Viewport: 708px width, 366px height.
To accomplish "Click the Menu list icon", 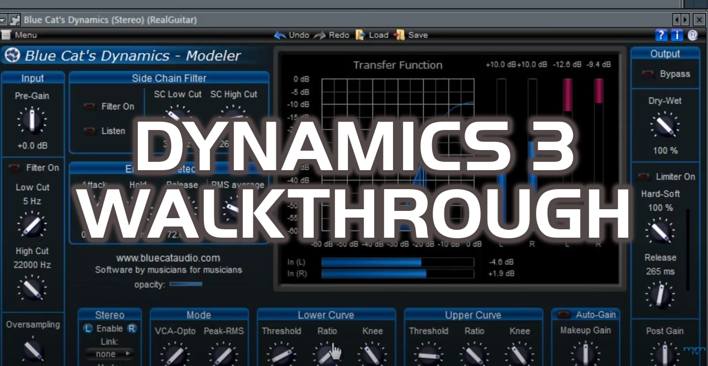I will (6, 35).
